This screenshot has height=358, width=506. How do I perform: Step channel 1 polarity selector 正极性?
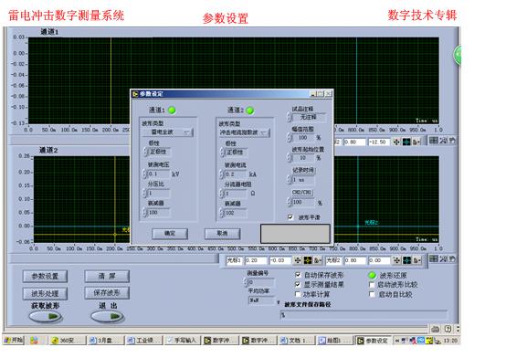pyautogui.click(x=145, y=152)
